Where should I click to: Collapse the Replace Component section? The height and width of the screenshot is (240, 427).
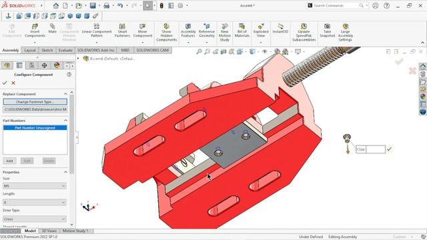click(x=65, y=94)
